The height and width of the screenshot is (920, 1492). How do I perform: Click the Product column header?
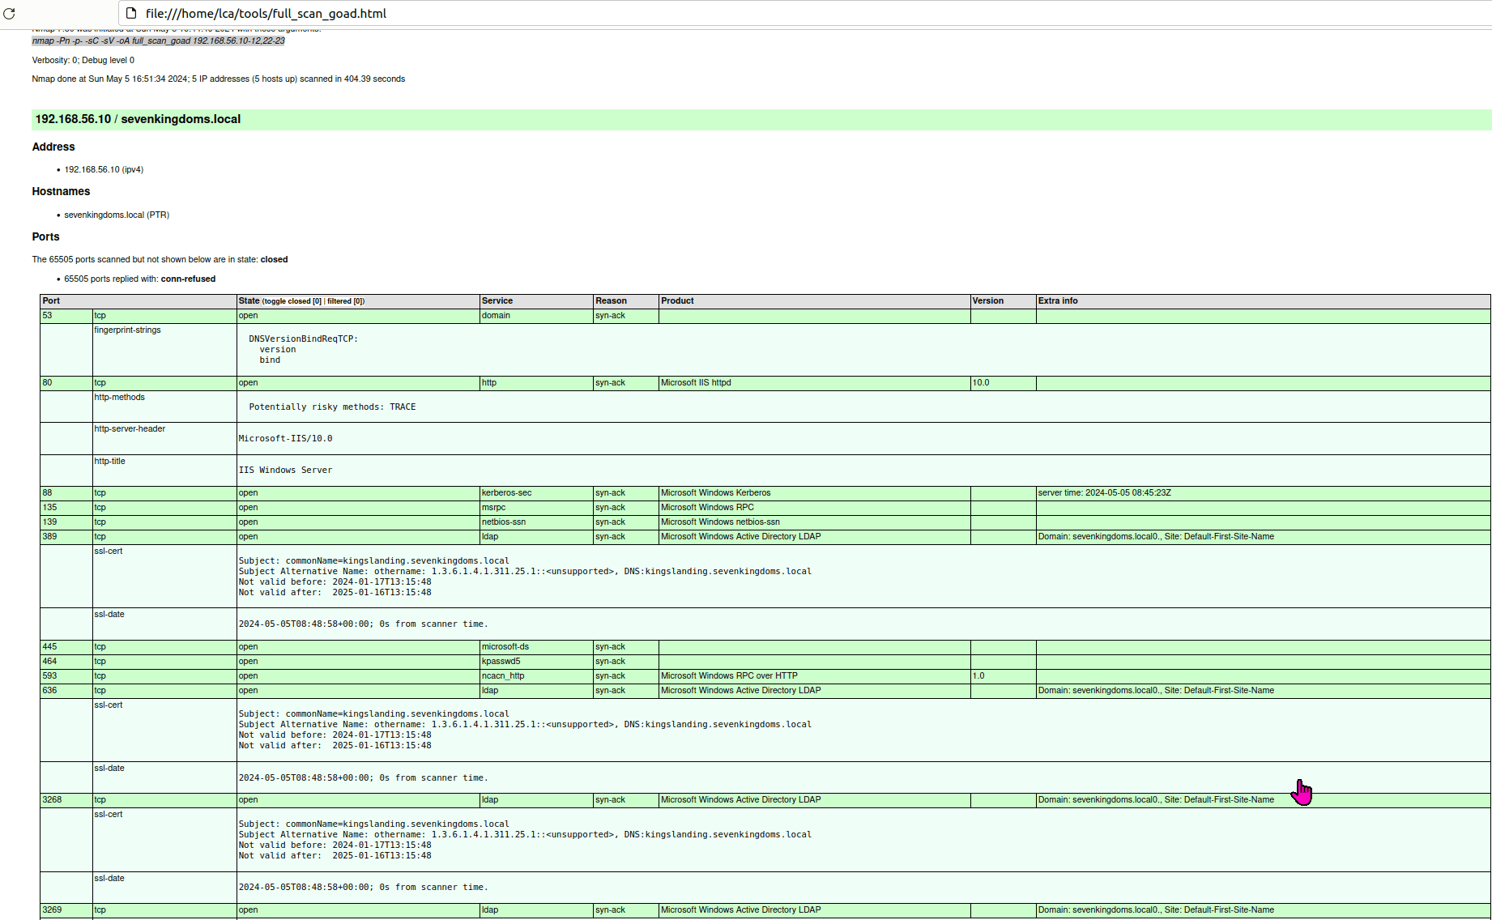814,301
